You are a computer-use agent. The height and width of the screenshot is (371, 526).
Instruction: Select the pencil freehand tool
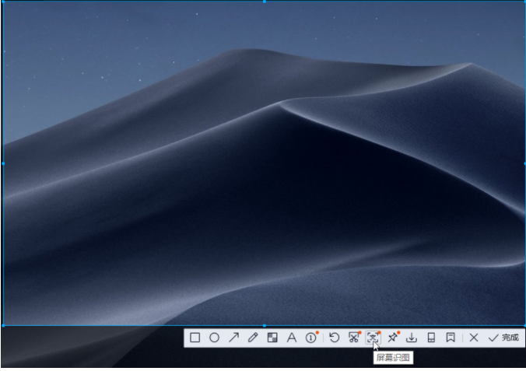tap(253, 338)
